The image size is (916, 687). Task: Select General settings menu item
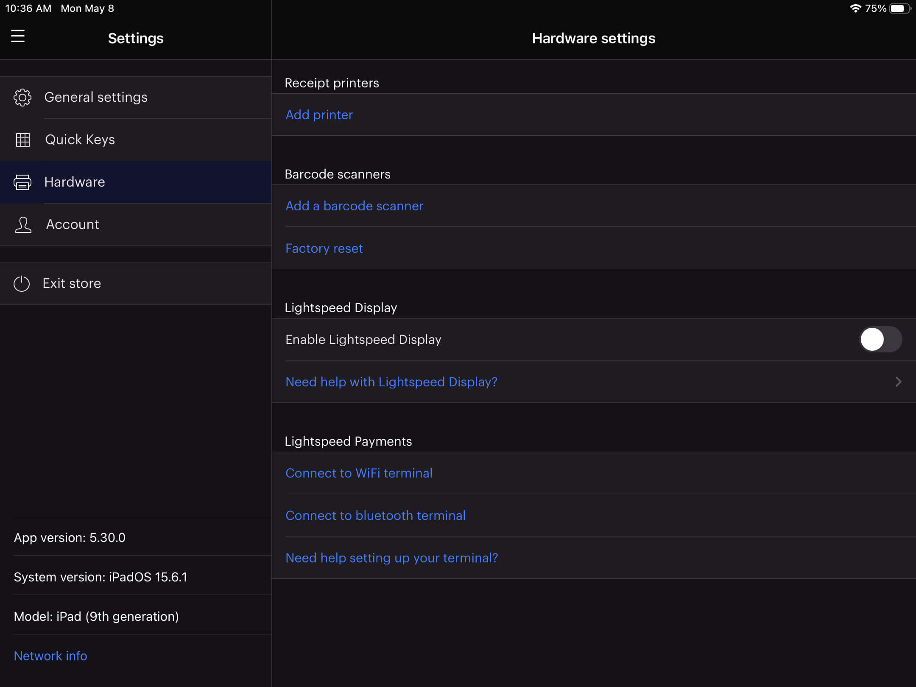pos(96,98)
